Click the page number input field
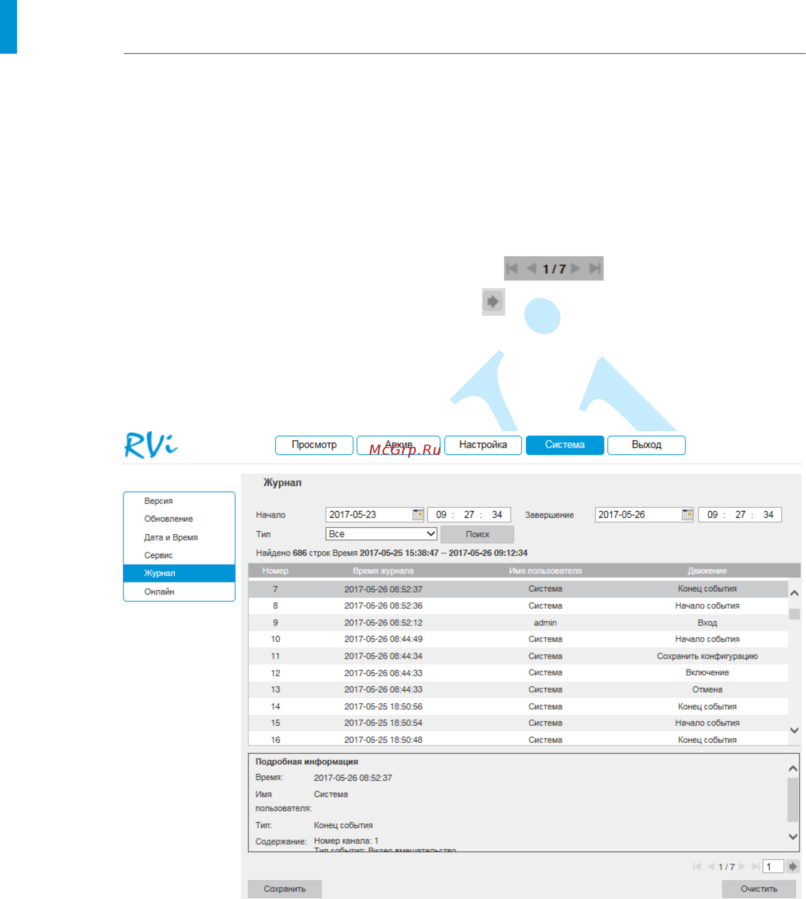 [x=773, y=866]
